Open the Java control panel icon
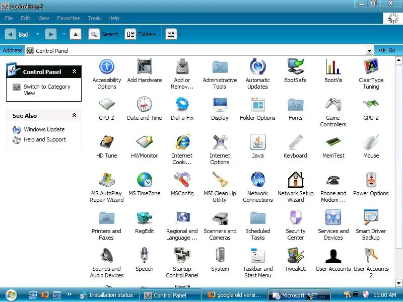 coord(258,142)
